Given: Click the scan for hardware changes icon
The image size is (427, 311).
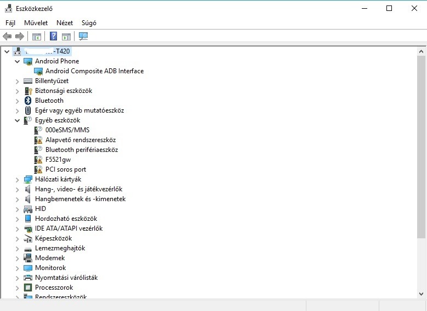Looking at the screenshot, I should (83, 36).
